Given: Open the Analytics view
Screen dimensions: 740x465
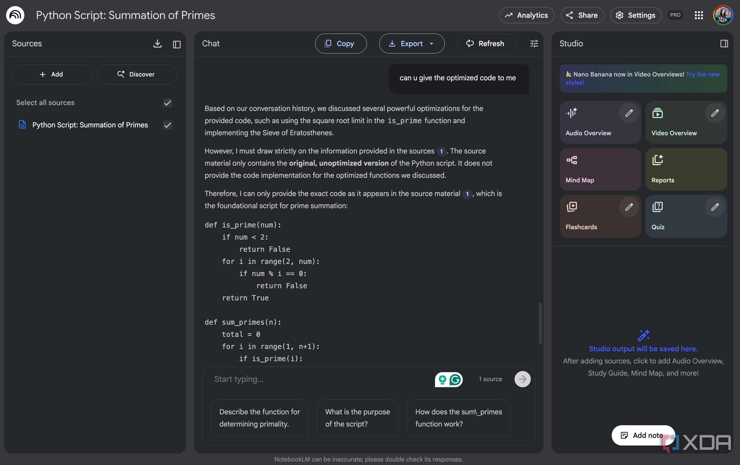Looking at the screenshot, I should pos(526,15).
